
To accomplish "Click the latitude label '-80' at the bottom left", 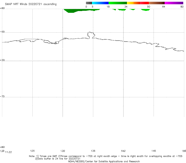I will point(2,147).
